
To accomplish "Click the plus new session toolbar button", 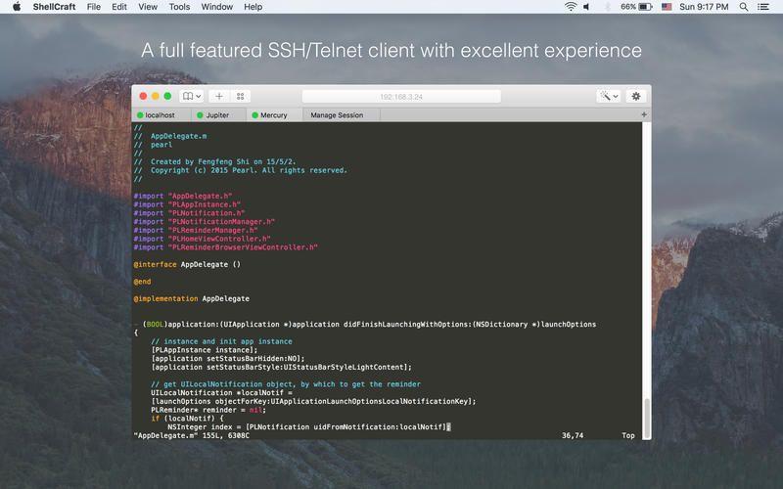I will 218,96.
